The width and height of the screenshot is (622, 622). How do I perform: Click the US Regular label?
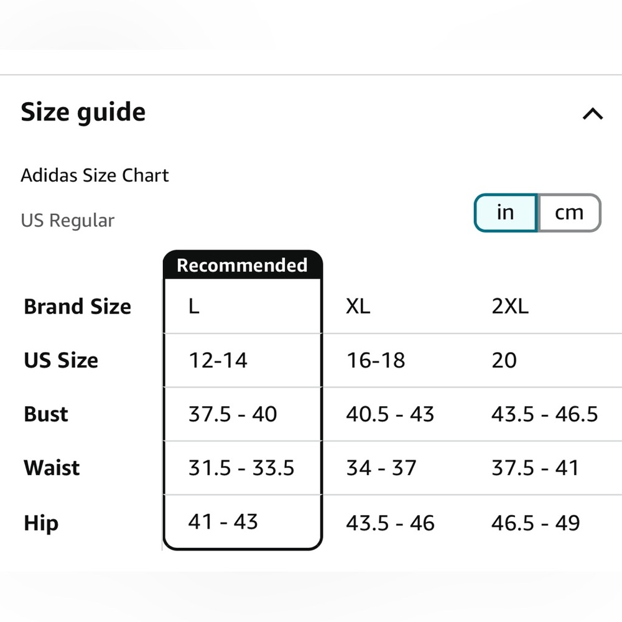click(67, 221)
